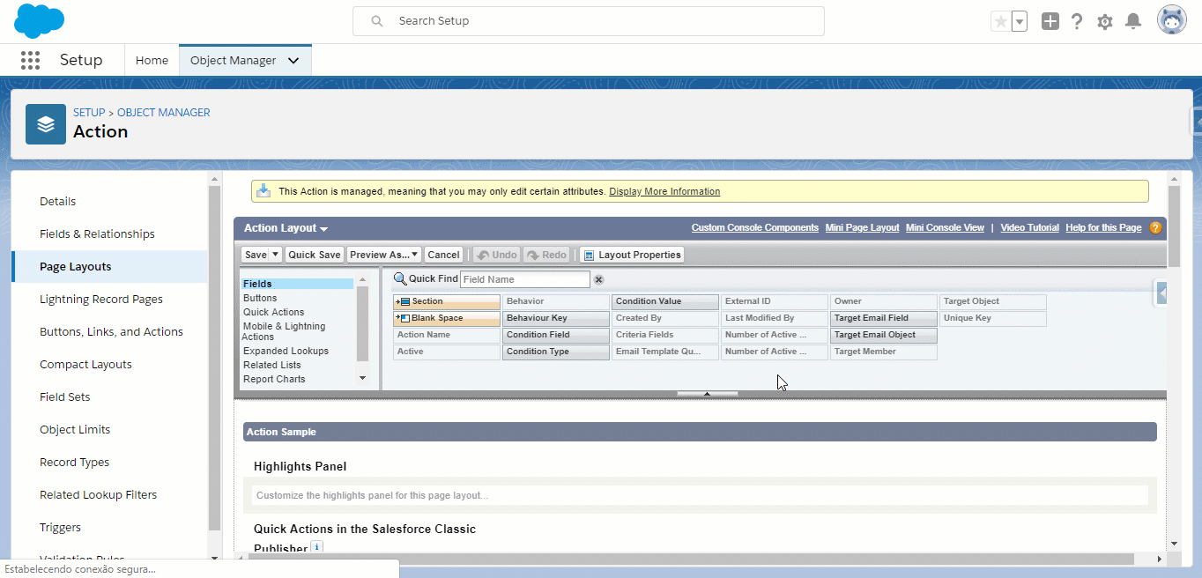1202x578 pixels.
Task: Switch to the Home tab
Action: click(x=152, y=60)
